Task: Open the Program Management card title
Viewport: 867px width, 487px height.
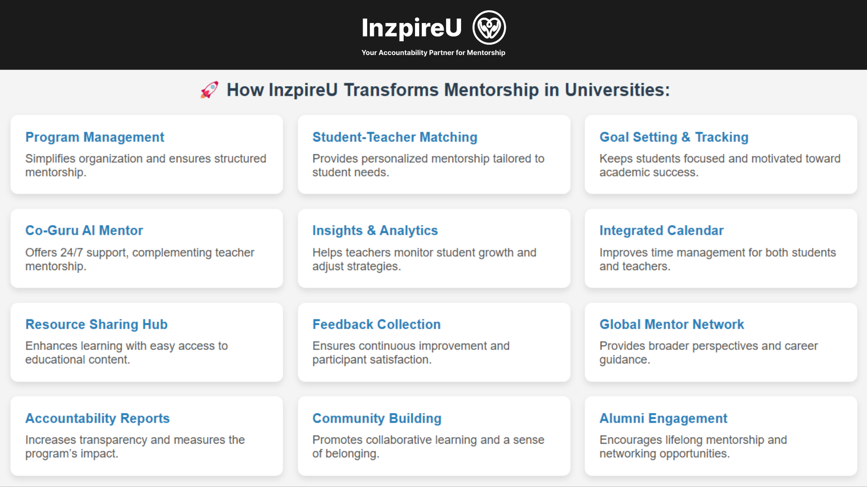Action: click(x=95, y=137)
